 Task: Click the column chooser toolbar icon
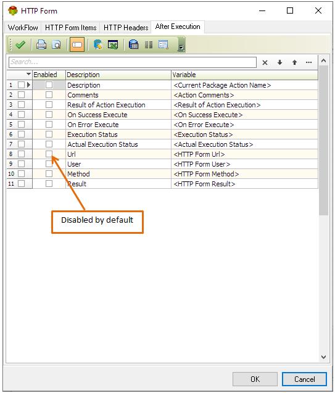[149, 44]
